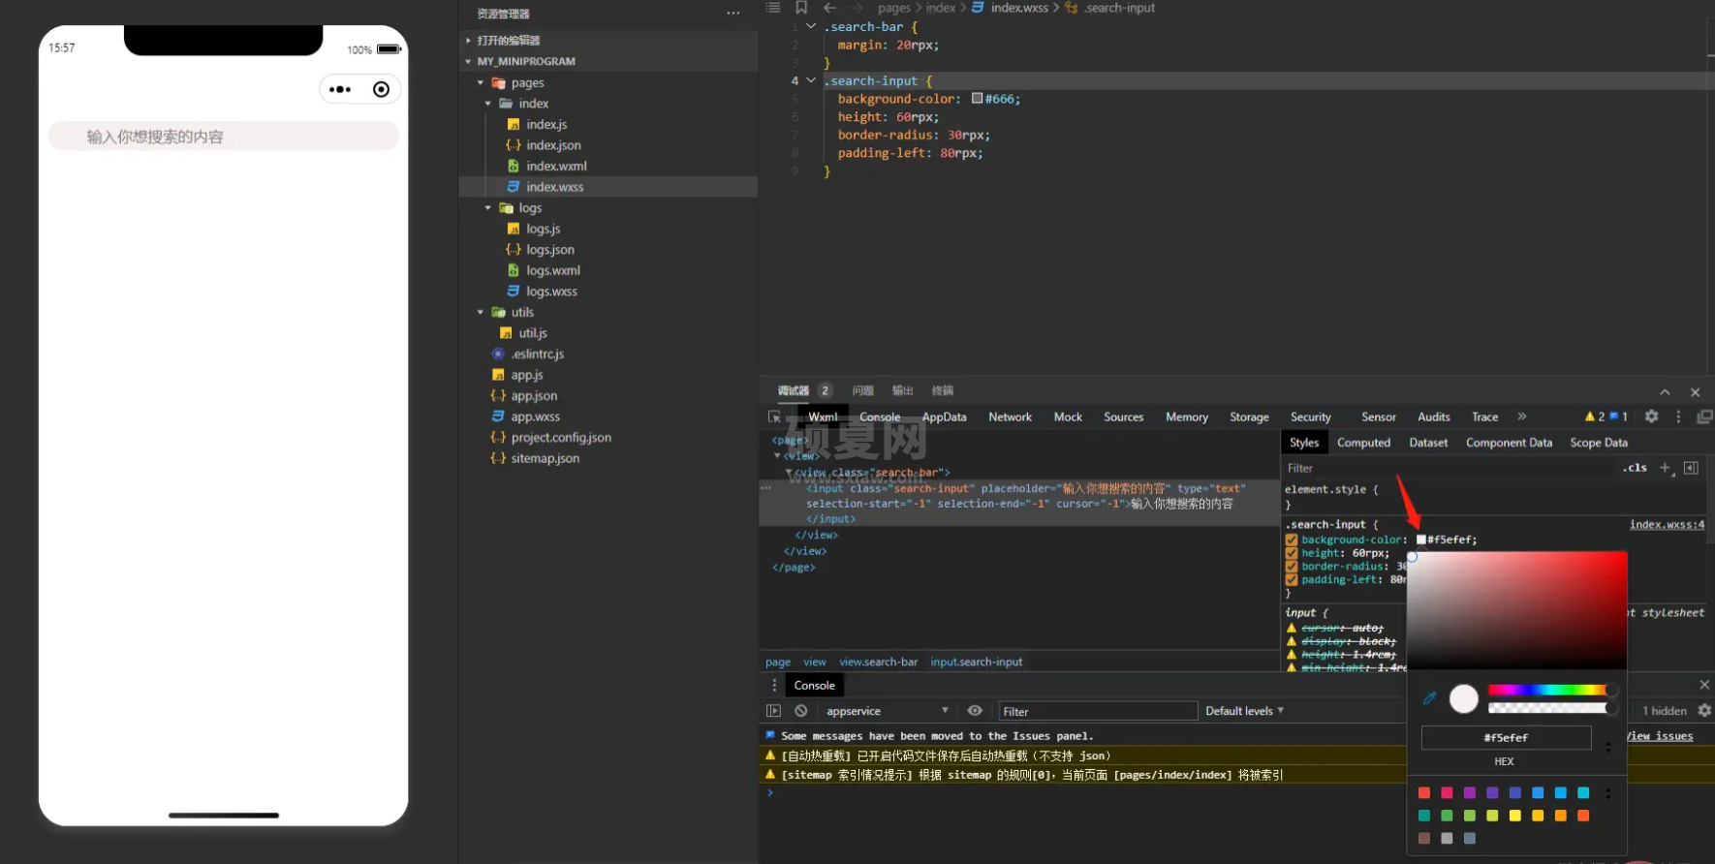Open app.wxss file in explorer
1715x864 pixels.
(x=535, y=417)
